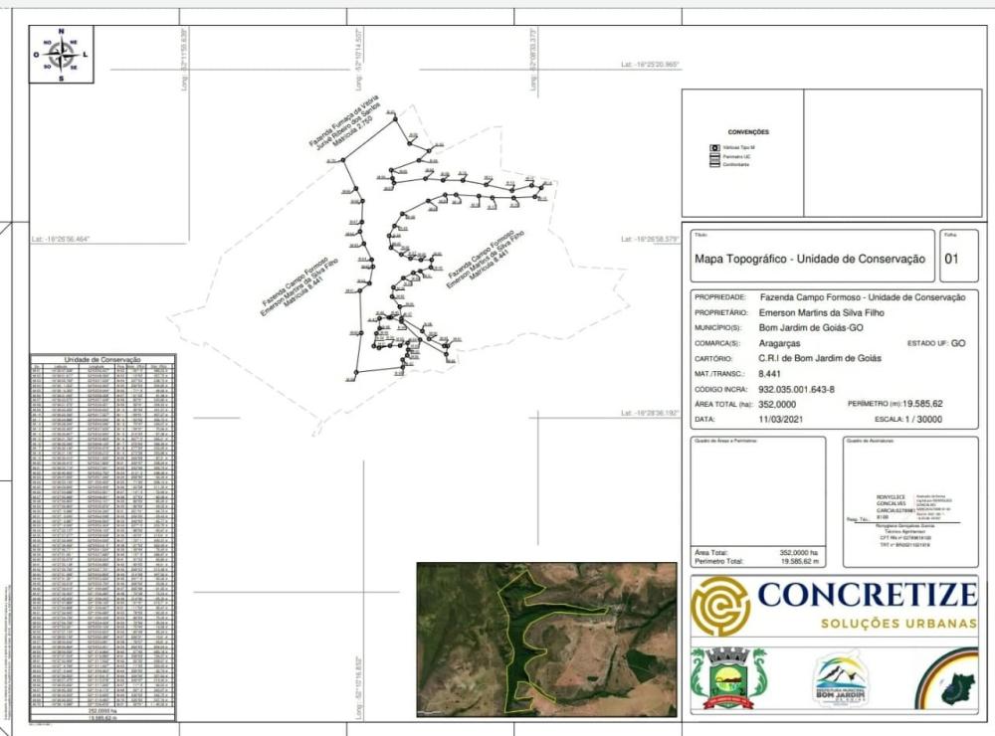Screen dimensions: 995x736
Task: Click the PROPRIETÁRIO value 'Emerson Martins da Silva Filho'
Action: click(821, 312)
